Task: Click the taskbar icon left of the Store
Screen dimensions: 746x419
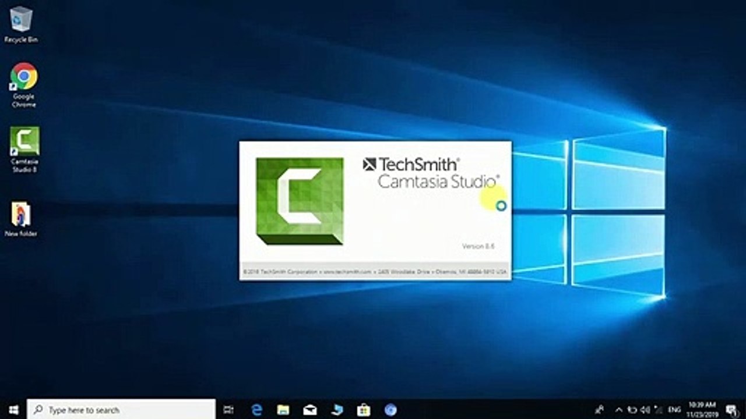Action: (x=337, y=410)
